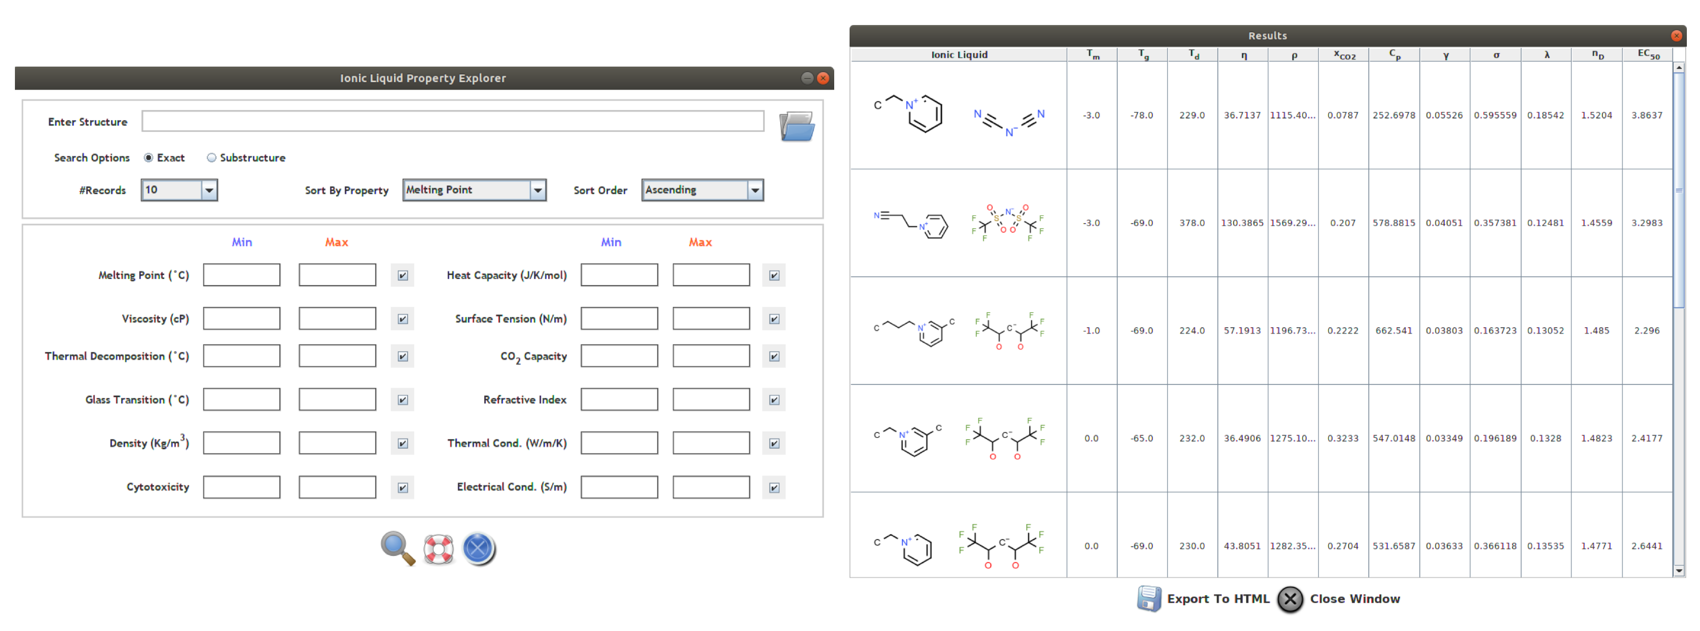Viewport: 1700px width, 631px height.
Task: Expand the Sort By Property dropdown
Action: pos(538,190)
